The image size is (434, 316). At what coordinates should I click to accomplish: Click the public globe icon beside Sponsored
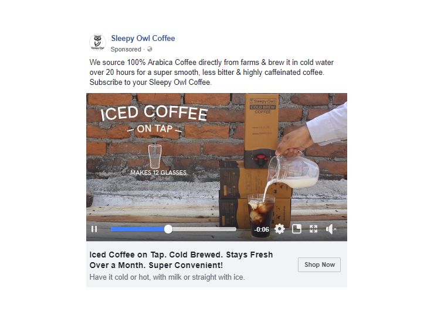tap(150, 49)
